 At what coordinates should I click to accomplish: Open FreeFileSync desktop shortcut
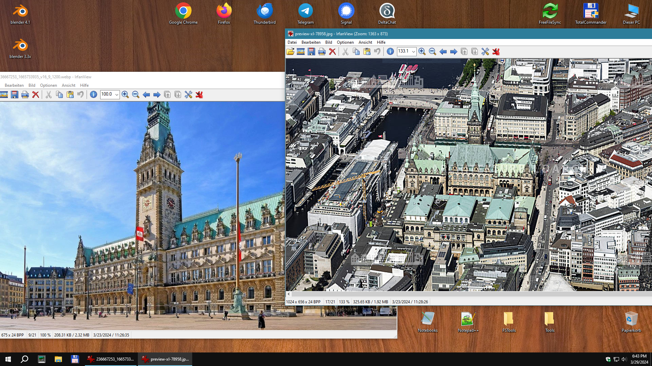[x=550, y=14]
